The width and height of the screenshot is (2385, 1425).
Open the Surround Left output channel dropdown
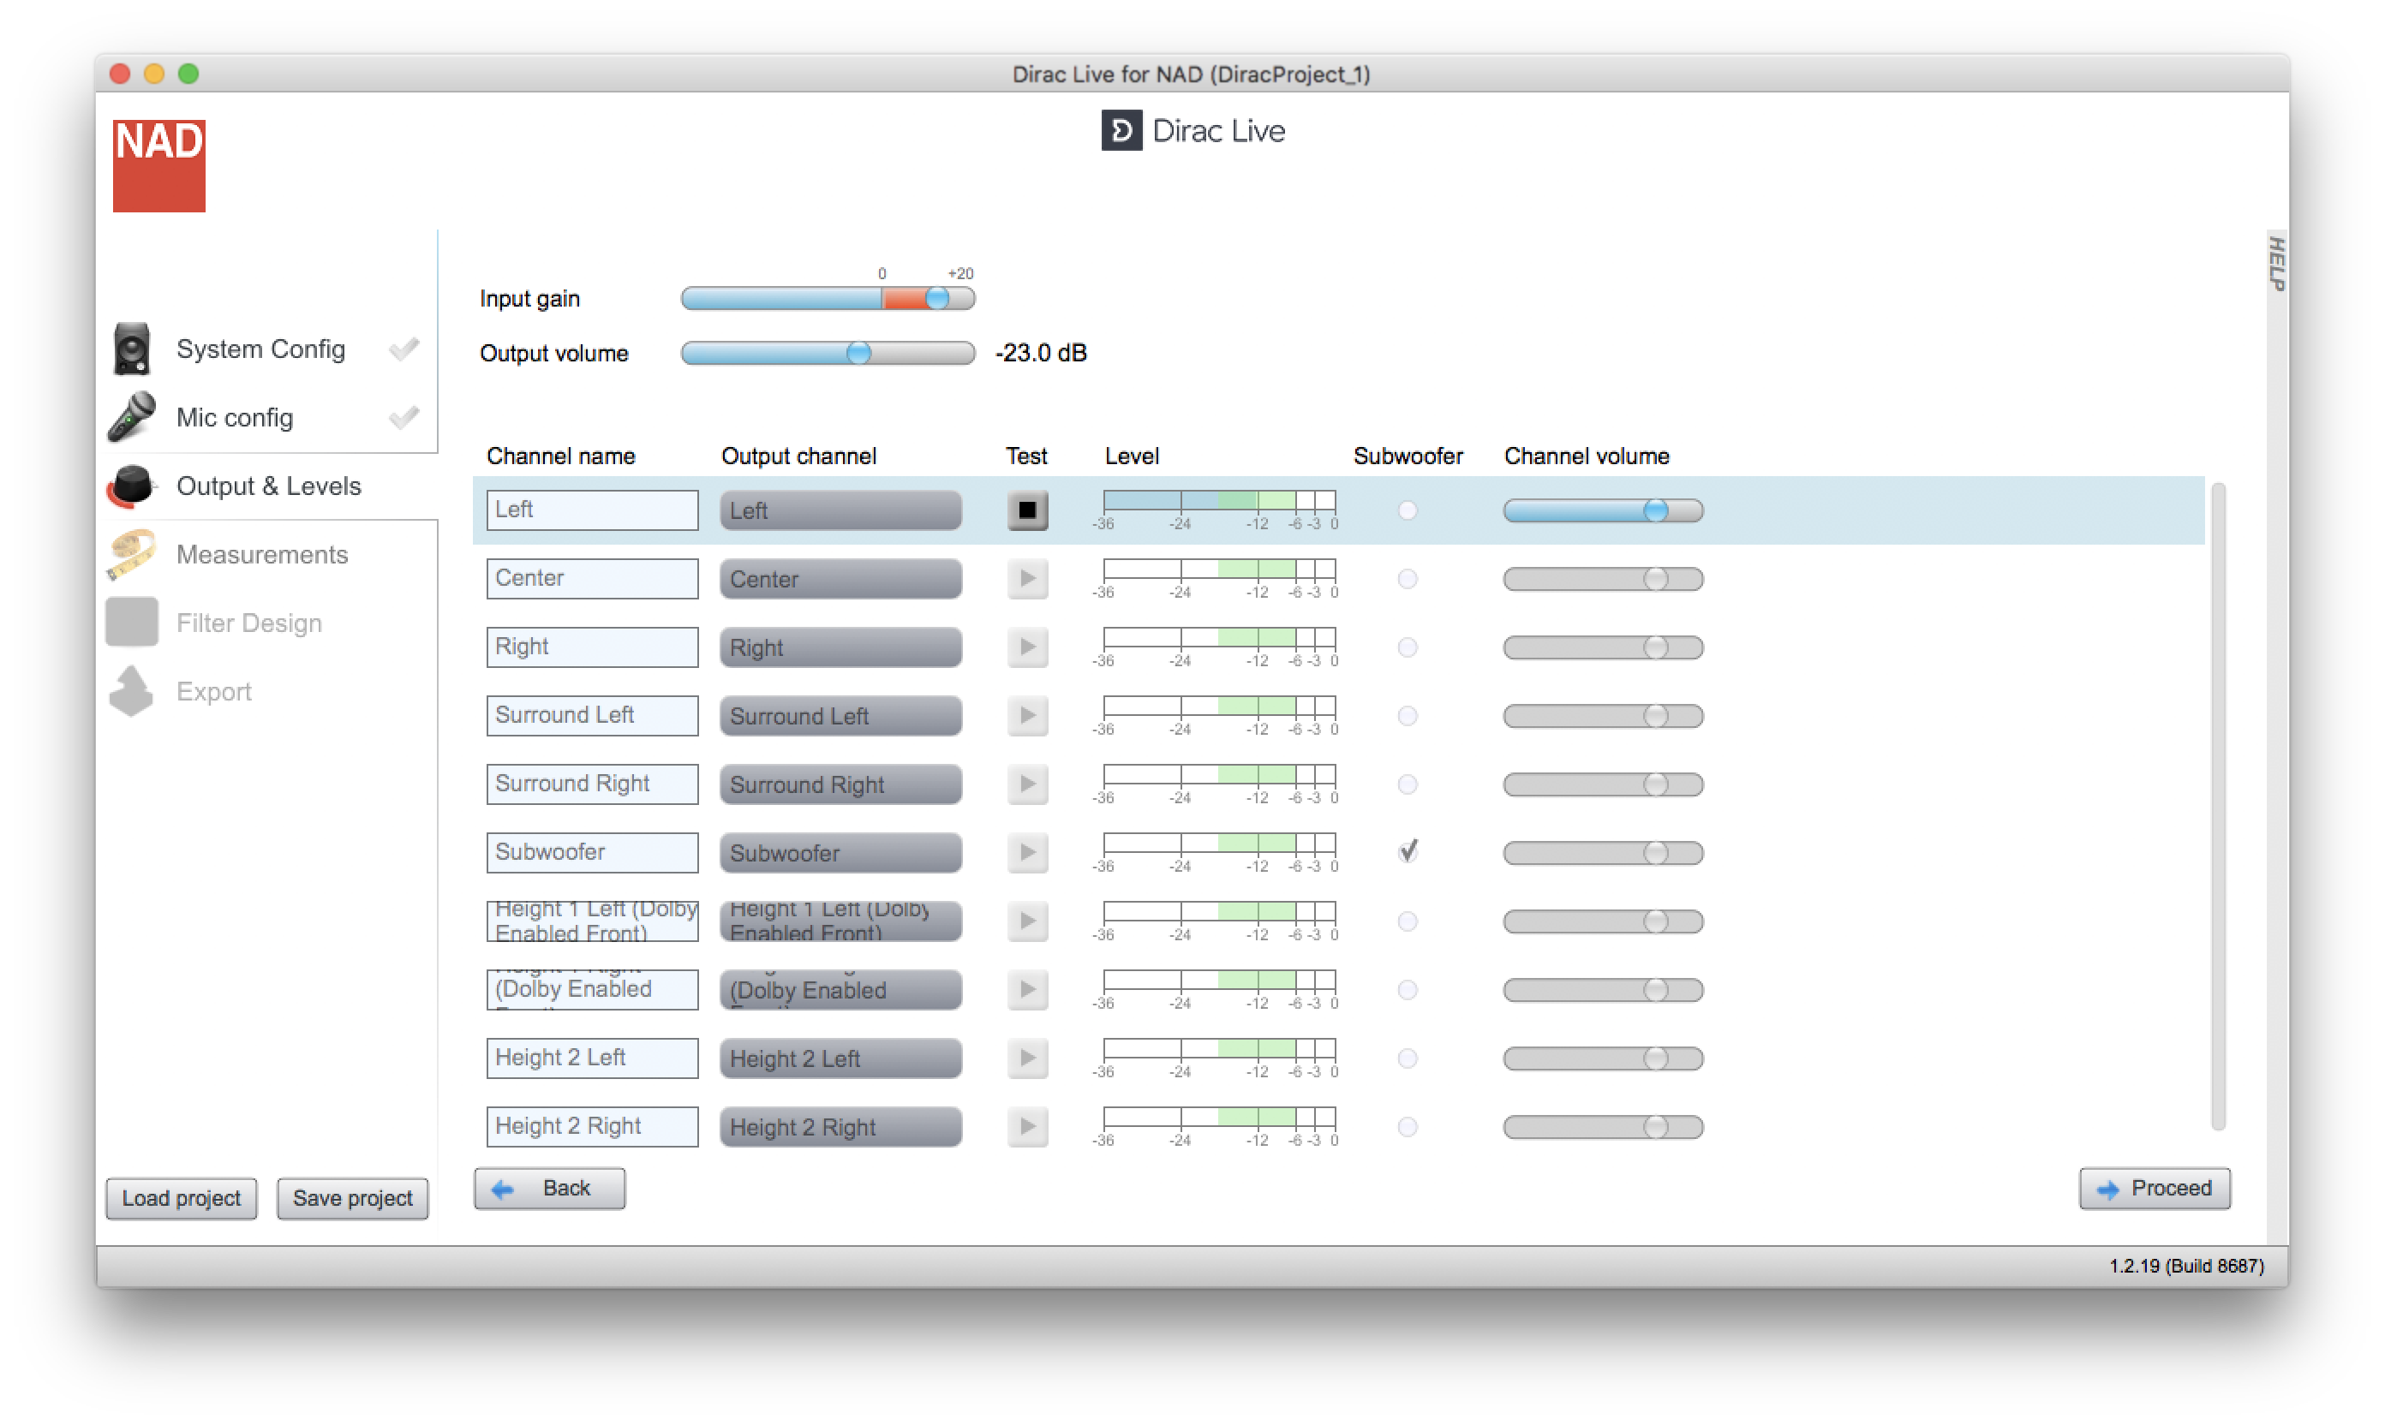(x=840, y=715)
